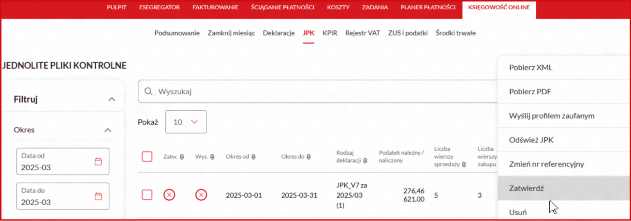631x221 pixels.
Task: Open the Pokaż 10 rows dropdown
Action: (x=186, y=122)
